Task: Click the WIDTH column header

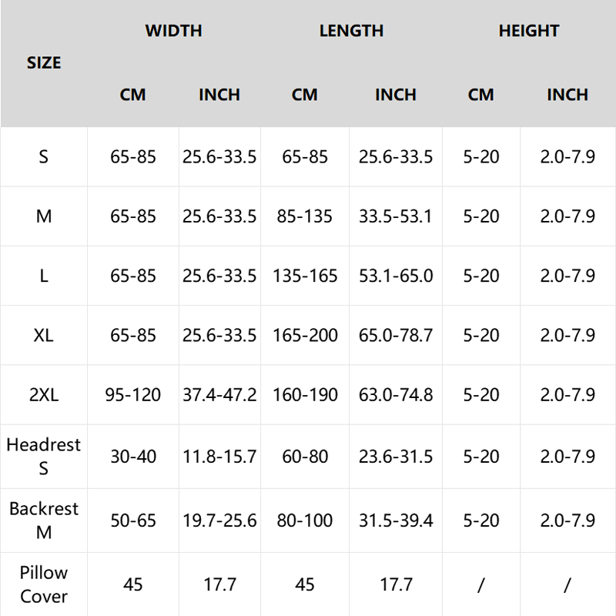Action: [173, 31]
